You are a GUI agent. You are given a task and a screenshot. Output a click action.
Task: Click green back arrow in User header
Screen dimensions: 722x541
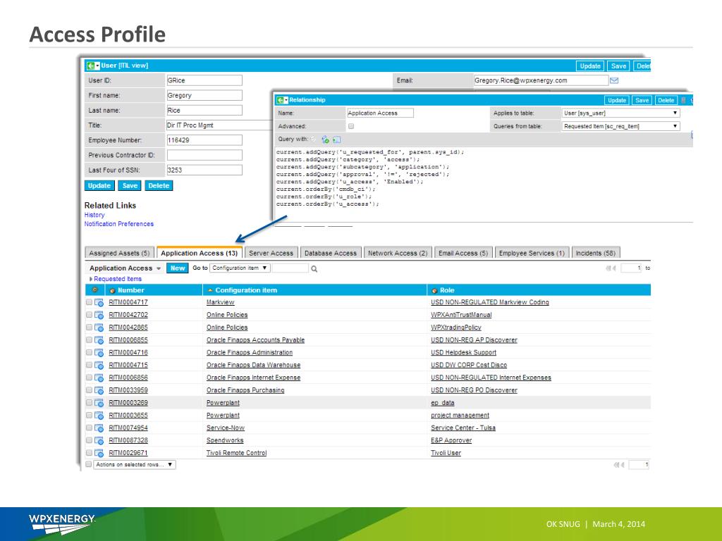pos(91,66)
